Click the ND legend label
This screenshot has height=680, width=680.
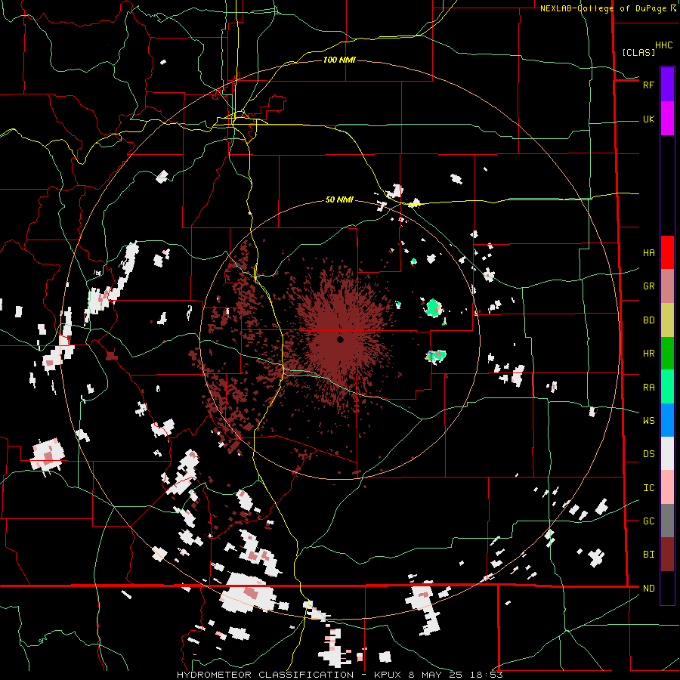(x=648, y=589)
